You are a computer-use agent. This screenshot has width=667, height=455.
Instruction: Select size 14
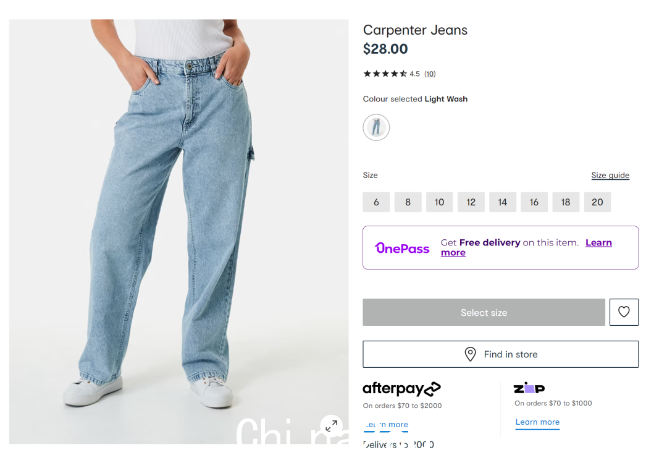click(x=502, y=202)
